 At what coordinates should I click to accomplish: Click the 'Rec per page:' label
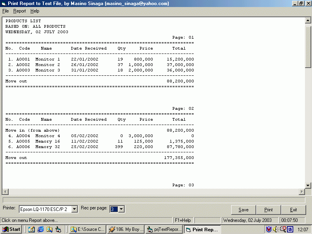tap(94, 208)
